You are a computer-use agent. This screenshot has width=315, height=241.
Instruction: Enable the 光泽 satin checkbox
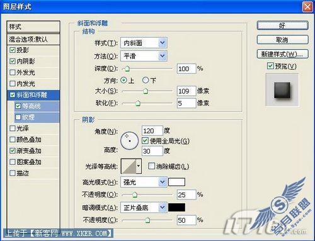point(13,128)
